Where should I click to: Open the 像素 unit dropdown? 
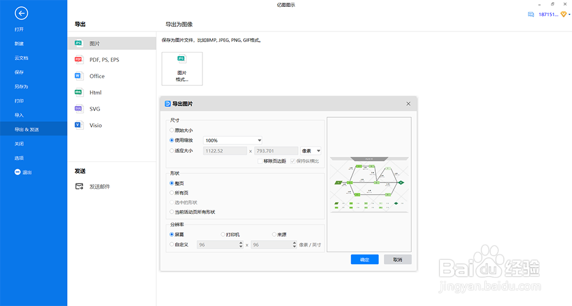pos(311,150)
